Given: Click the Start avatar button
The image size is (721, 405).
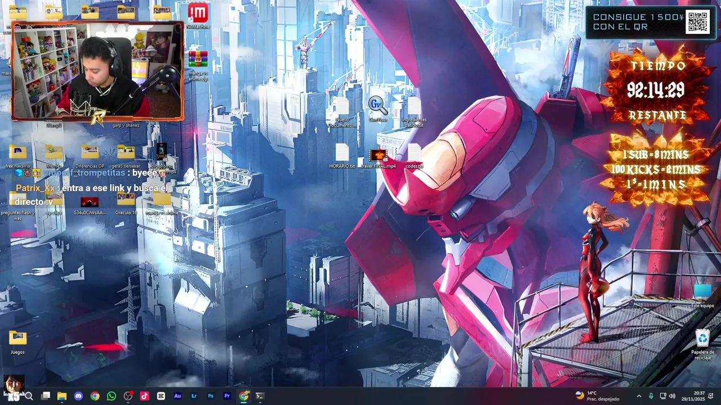Looking at the screenshot, I should coord(14,387).
